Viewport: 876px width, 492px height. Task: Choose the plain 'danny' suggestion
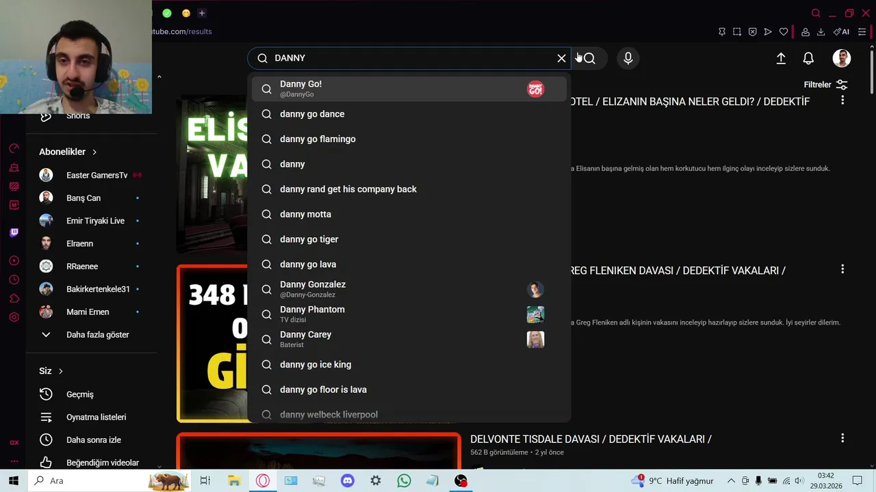(x=409, y=164)
